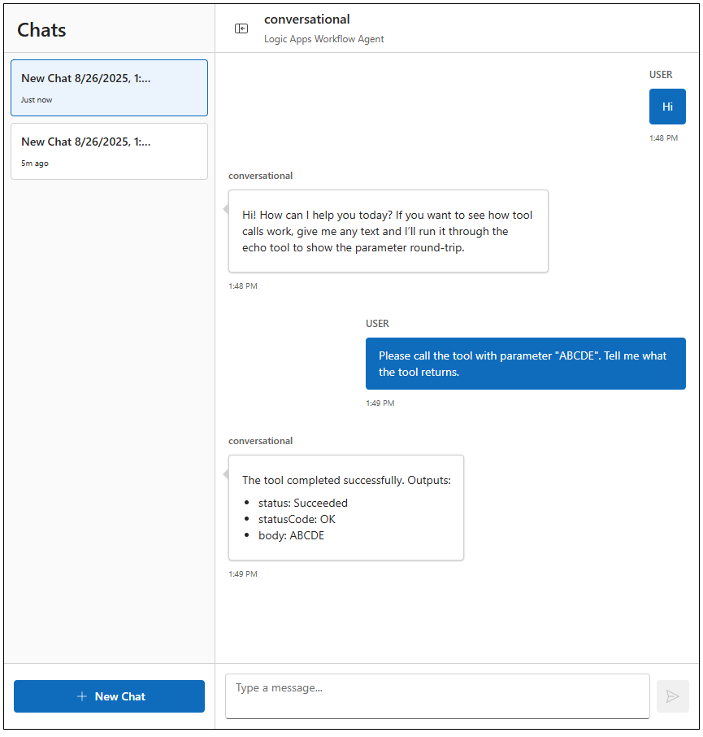Open the chat from 5m ago

109,151
